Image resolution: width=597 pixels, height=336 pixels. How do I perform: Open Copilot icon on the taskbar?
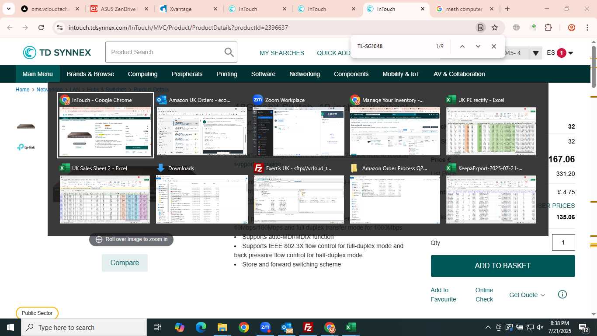[x=179, y=327]
